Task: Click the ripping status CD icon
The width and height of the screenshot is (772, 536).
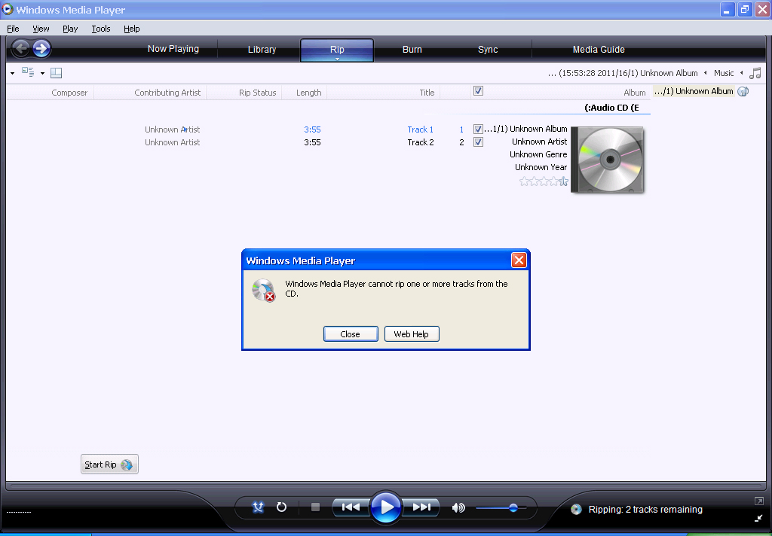Action: pos(576,510)
